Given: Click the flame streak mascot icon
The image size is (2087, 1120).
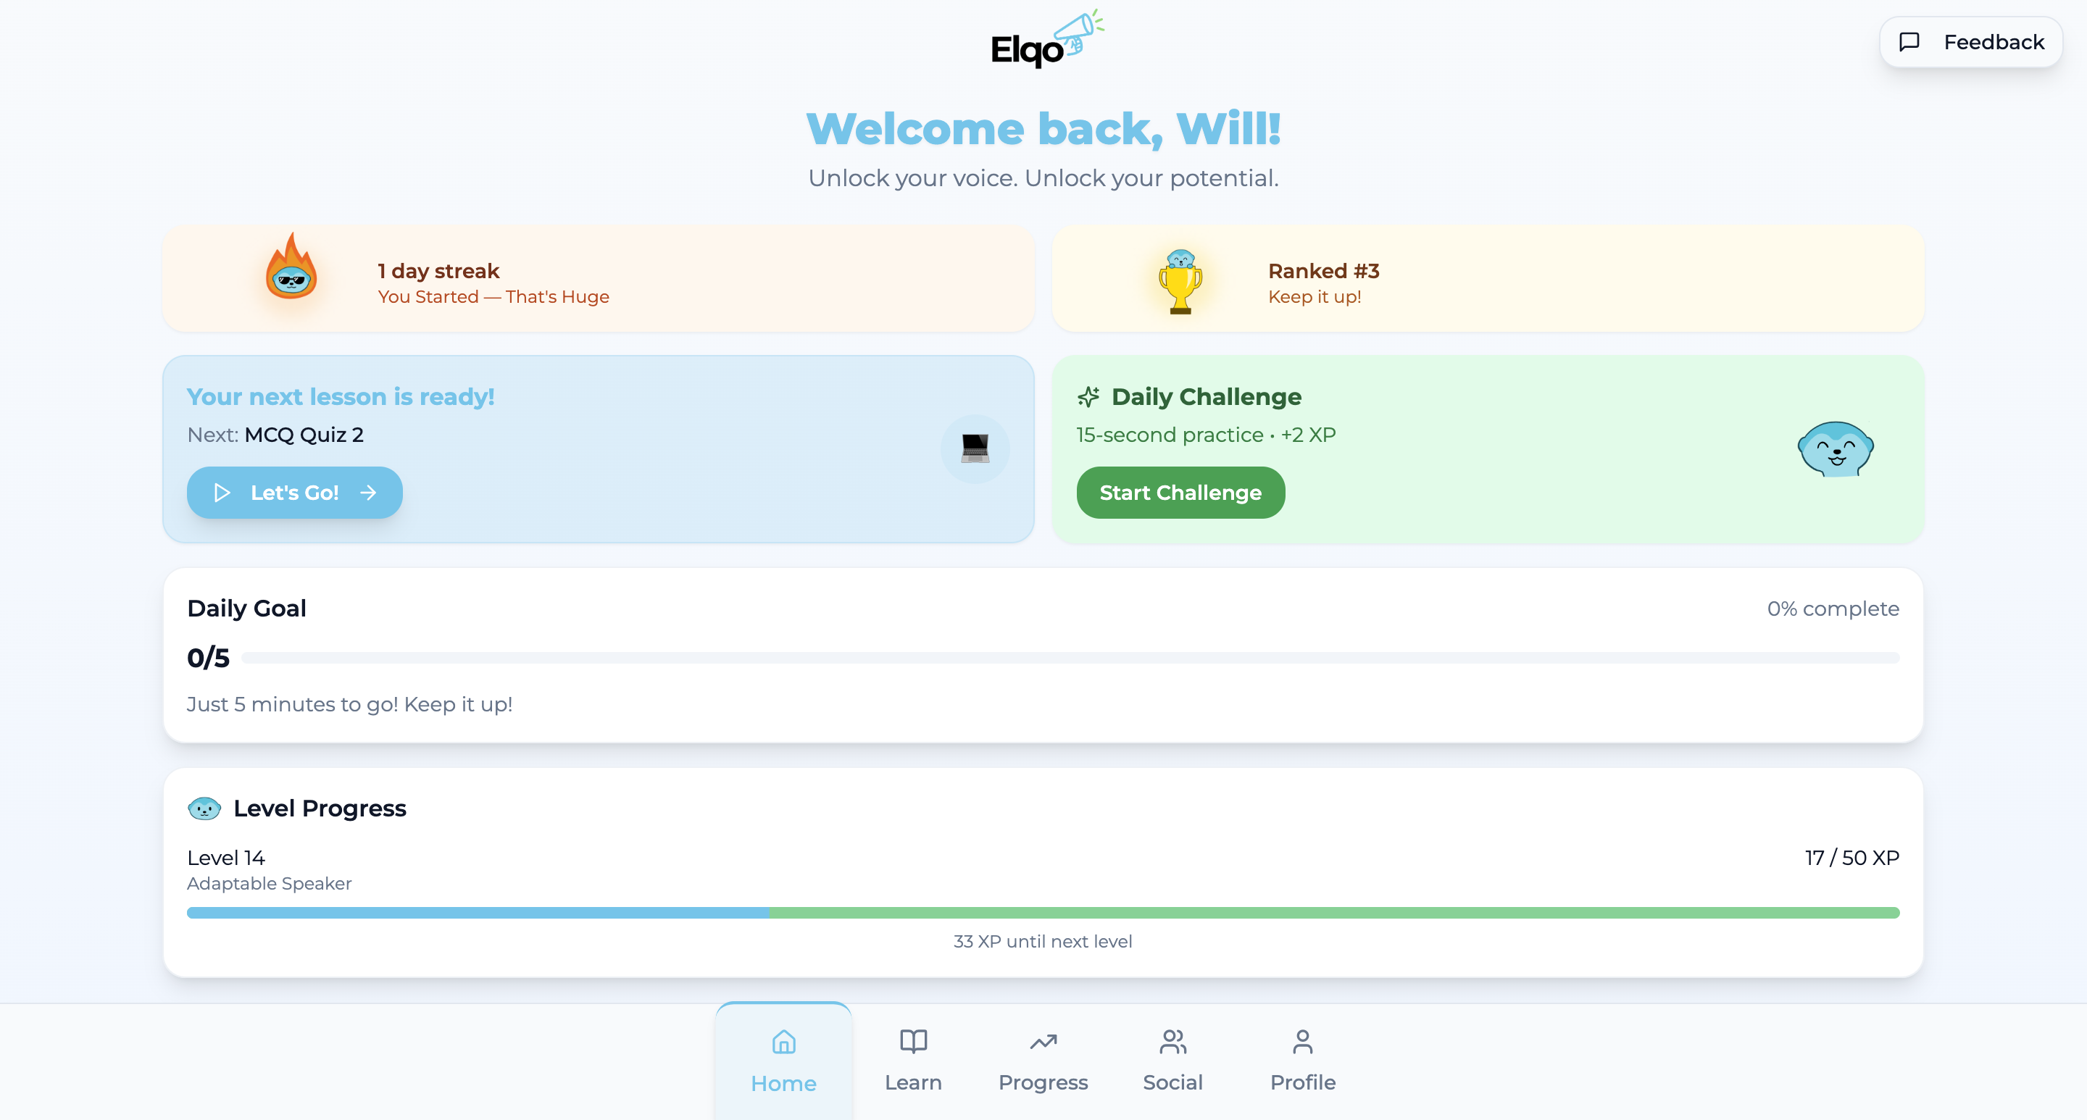Looking at the screenshot, I should [x=291, y=268].
